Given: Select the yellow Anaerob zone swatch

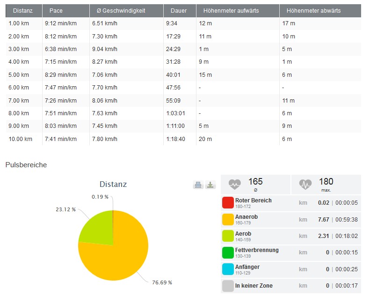Looking at the screenshot, I should [x=228, y=220].
